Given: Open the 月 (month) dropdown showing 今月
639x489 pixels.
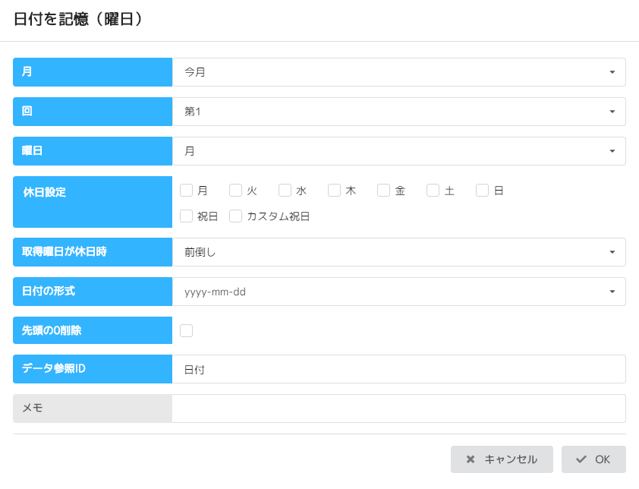Looking at the screenshot, I should 398,72.
